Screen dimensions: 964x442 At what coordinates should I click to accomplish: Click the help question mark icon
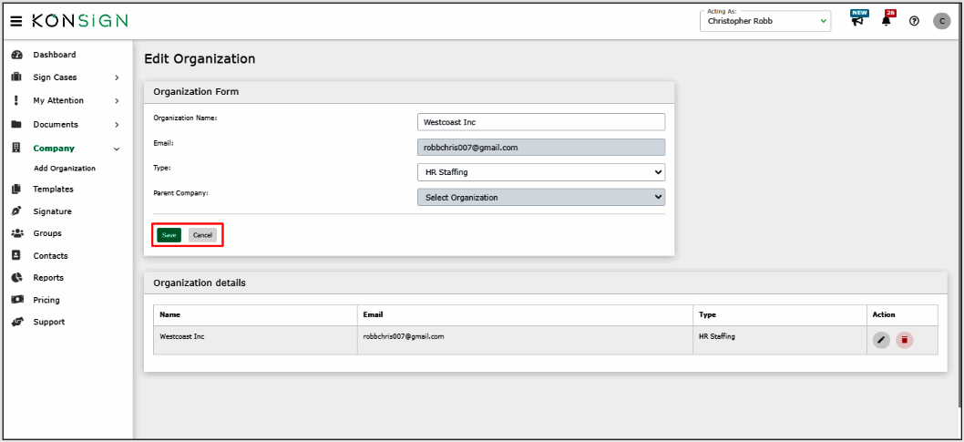pyautogui.click(x=914, y=21)
